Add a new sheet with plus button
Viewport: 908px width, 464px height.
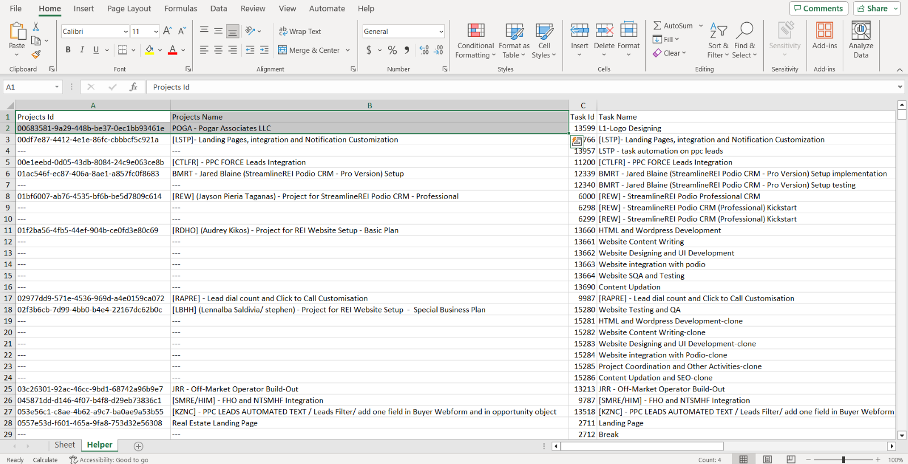pyautogui.click(x=138, y=446)
